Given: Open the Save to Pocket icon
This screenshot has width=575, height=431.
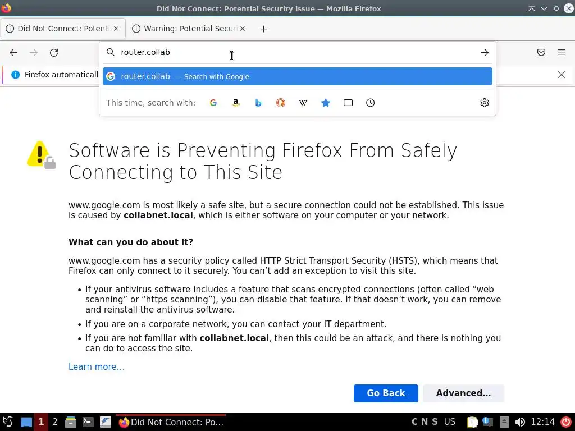Looking at the screenshot, I should (x=541, y=52).
